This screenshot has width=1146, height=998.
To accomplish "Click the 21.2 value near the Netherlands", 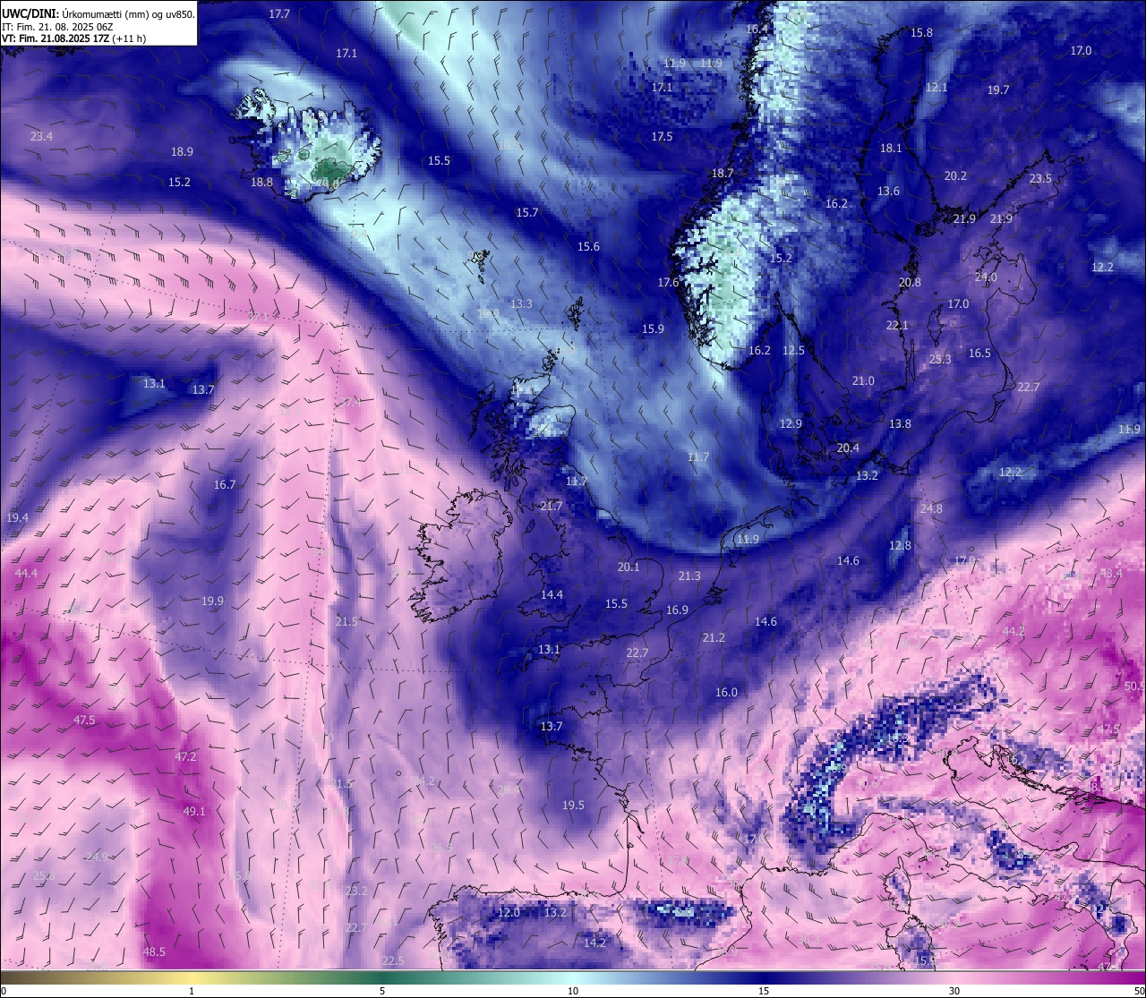I will (714, 637).
